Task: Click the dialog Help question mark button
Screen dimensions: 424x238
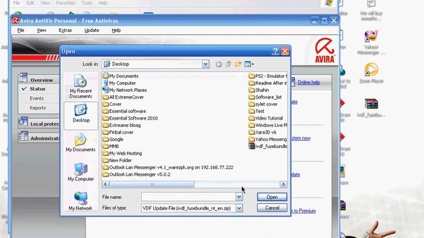Action: 276,52
